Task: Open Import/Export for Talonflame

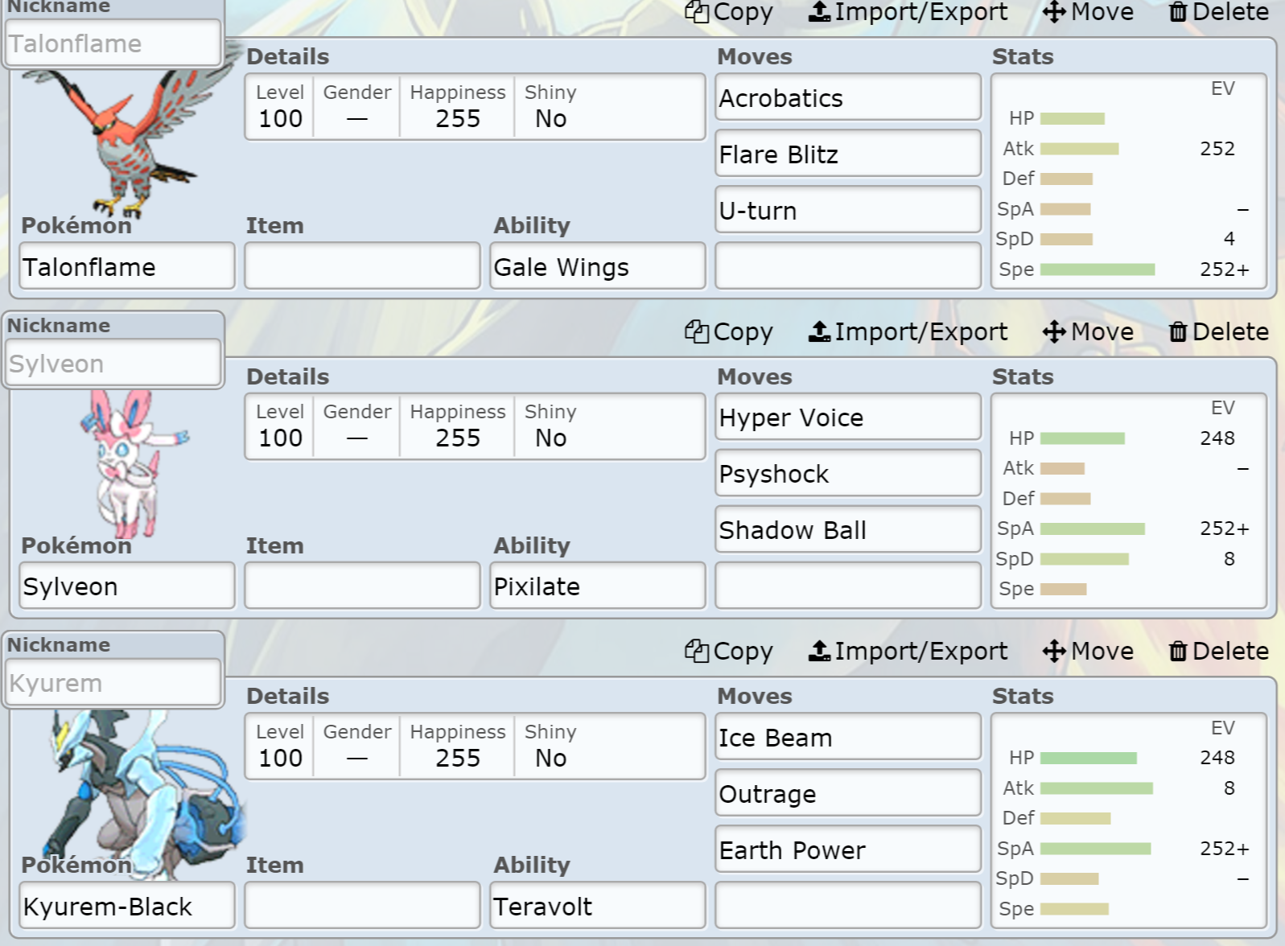Action: [908, 12]
